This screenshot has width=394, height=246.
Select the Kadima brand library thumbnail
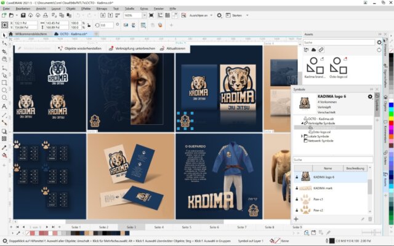pos(315,68)
